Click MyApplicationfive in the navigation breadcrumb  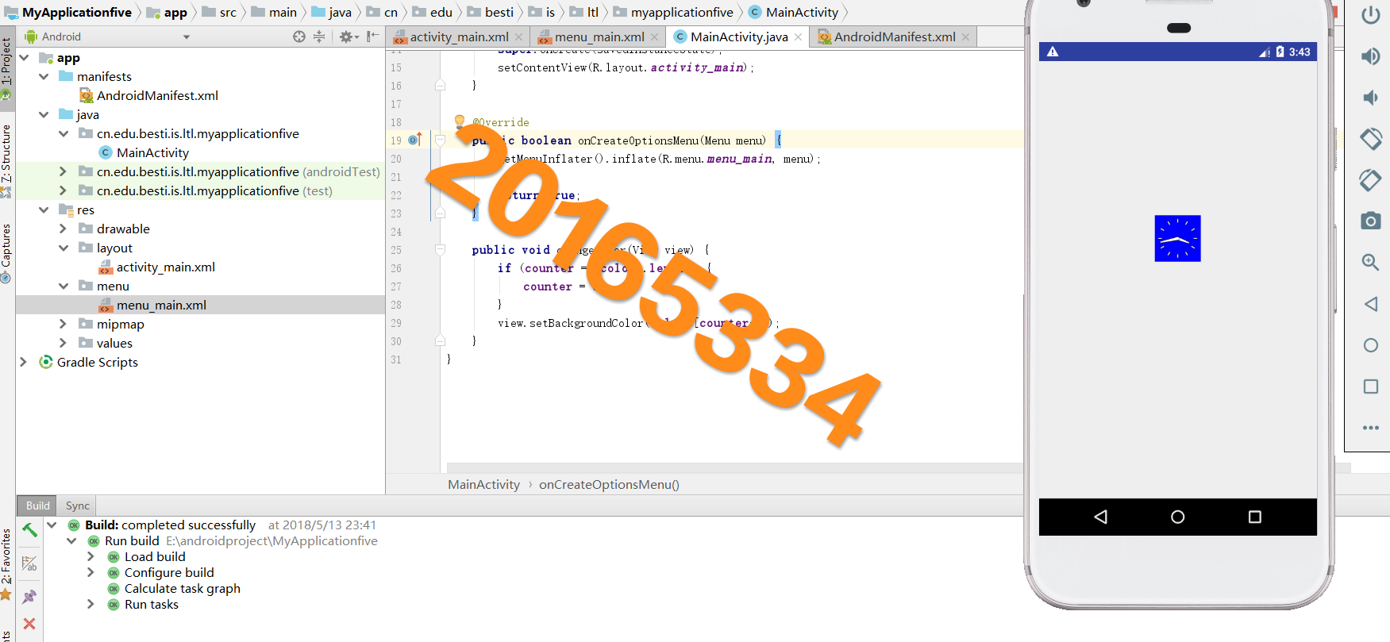(77, 12)
